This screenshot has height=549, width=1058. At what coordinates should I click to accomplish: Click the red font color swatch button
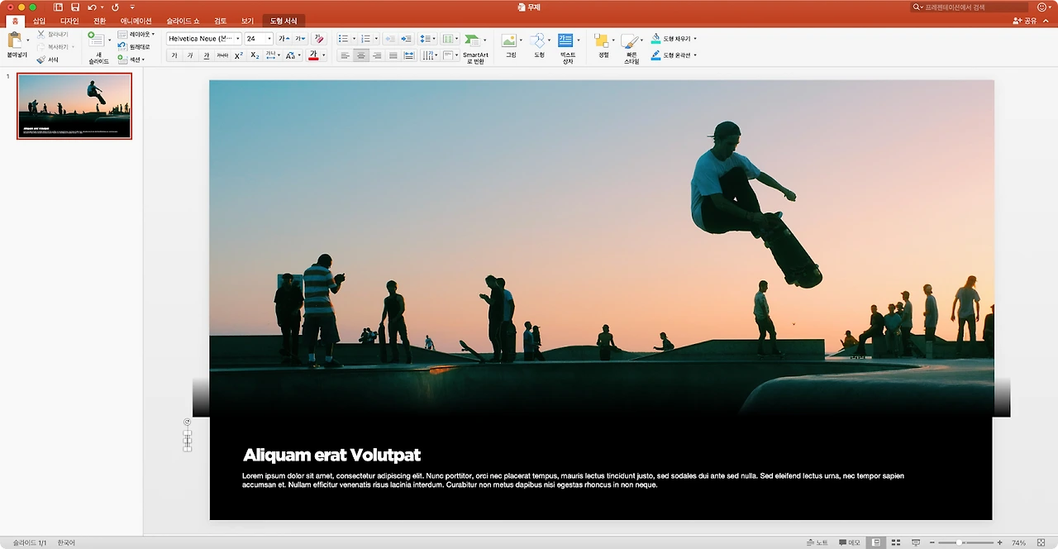[313, 55]
